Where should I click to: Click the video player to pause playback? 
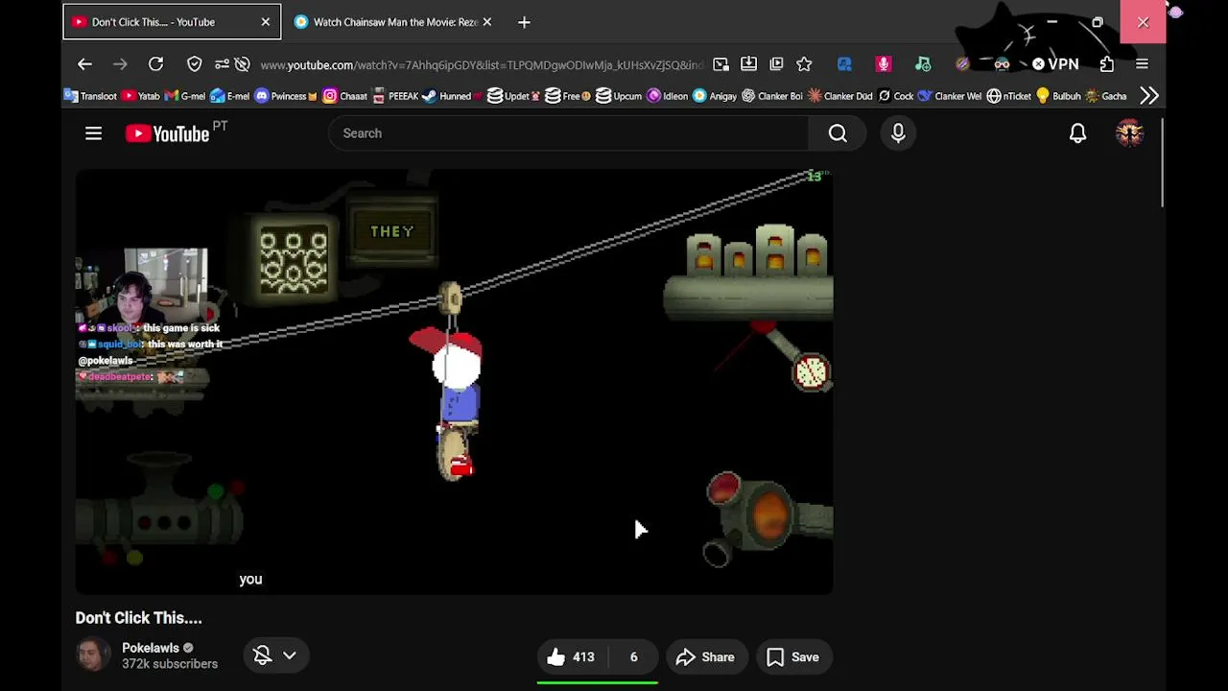tap(454, 382)
